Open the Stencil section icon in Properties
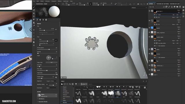The width and height of the screenshot is (185, 104). [x=43, y=20]
